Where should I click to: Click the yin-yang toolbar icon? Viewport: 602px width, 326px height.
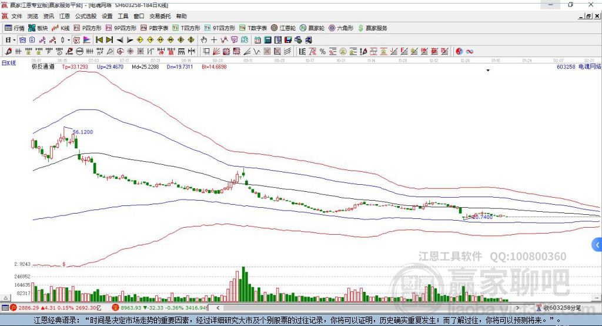coord(459,52)
